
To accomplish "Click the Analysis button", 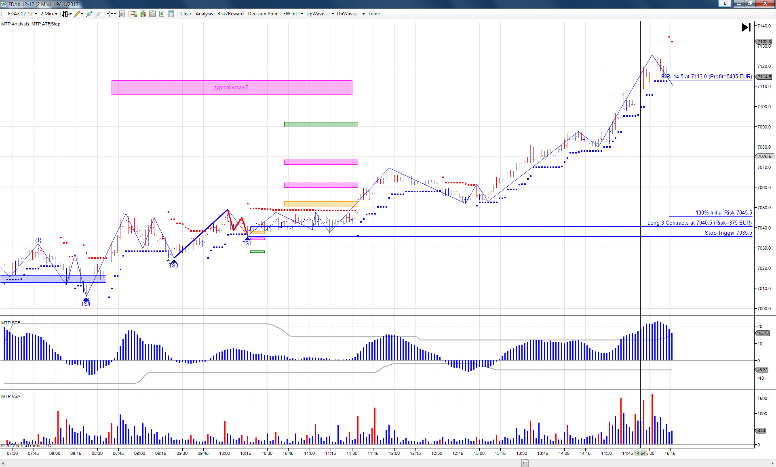I will point(204,14).
